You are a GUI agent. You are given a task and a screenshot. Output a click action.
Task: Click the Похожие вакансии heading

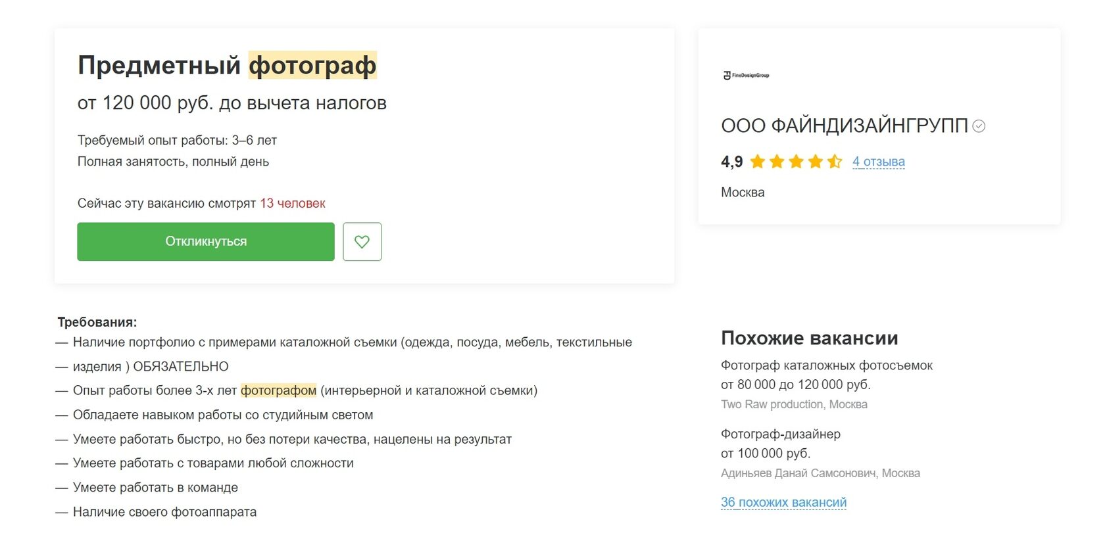[809, 338]
